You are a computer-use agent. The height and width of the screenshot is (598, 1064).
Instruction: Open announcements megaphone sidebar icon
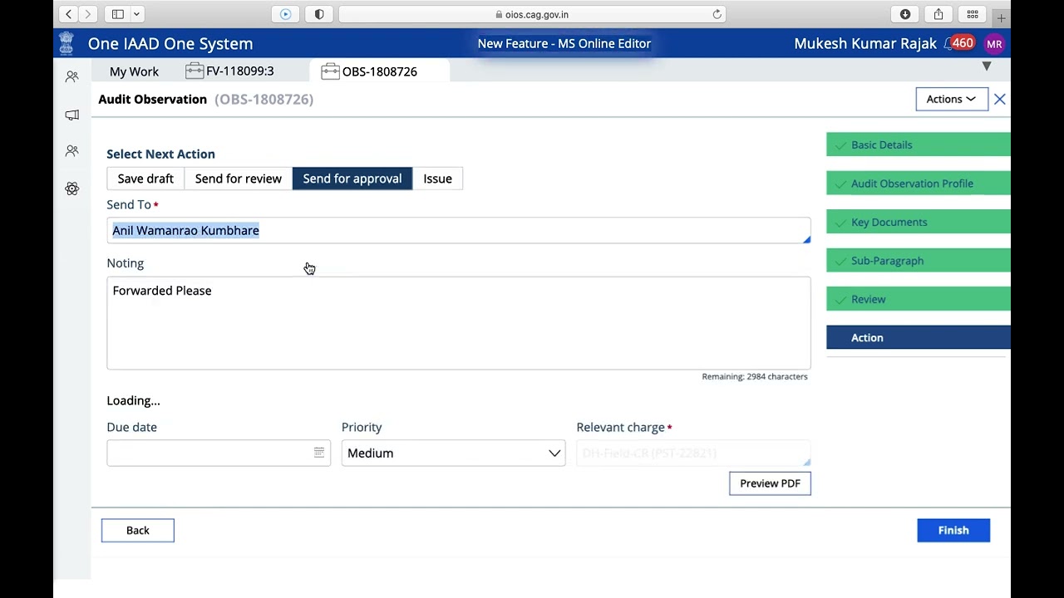[72, 115]
